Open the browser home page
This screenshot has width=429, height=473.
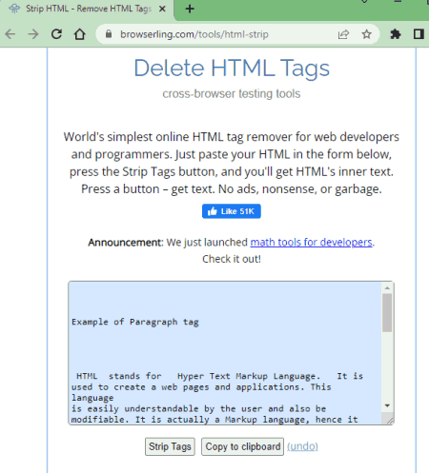80,34
